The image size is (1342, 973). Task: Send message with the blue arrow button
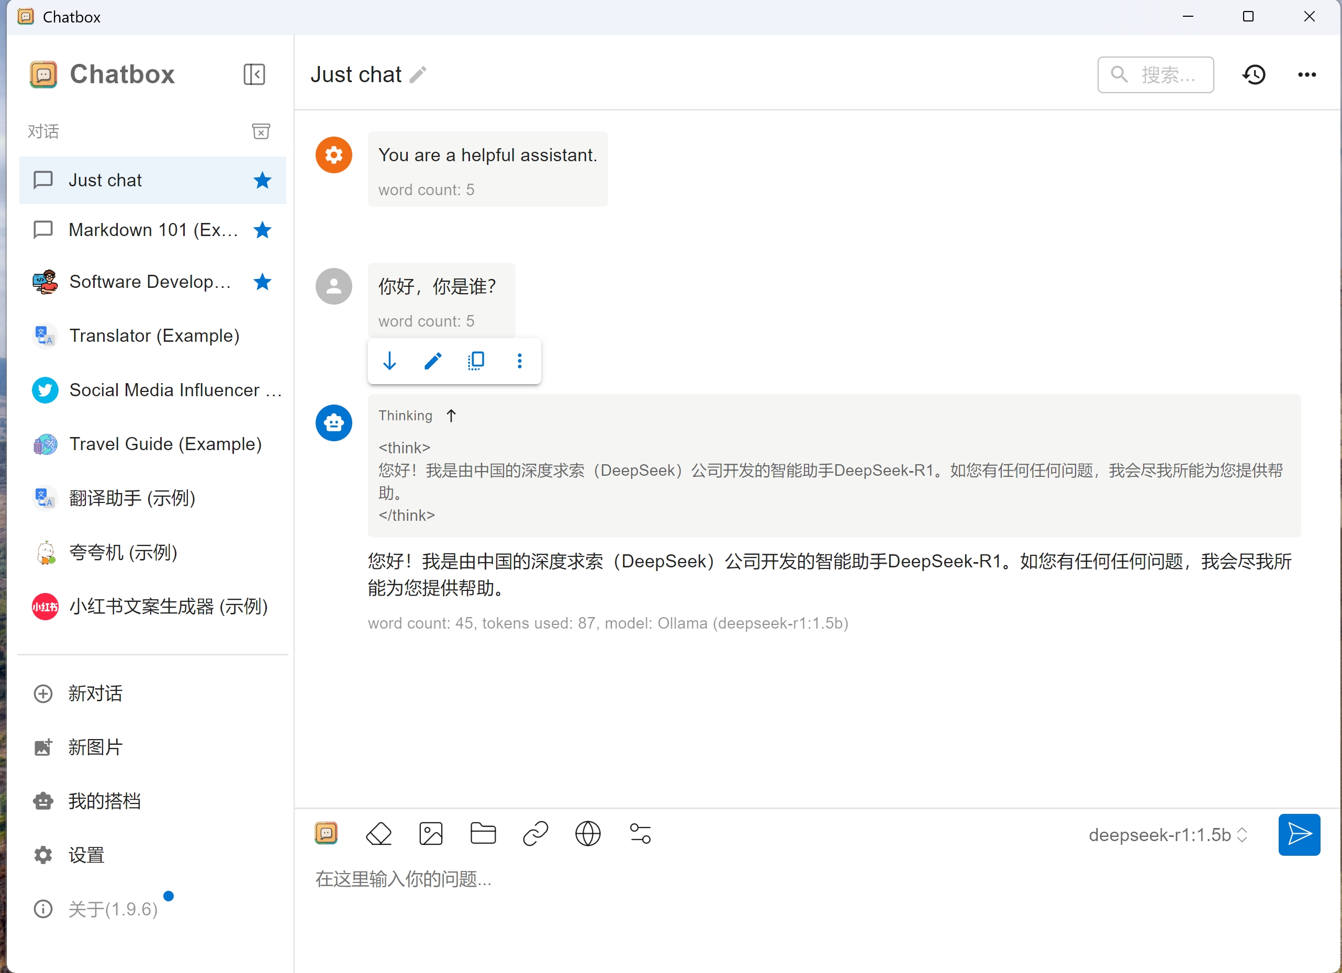tap(1299, 834)
